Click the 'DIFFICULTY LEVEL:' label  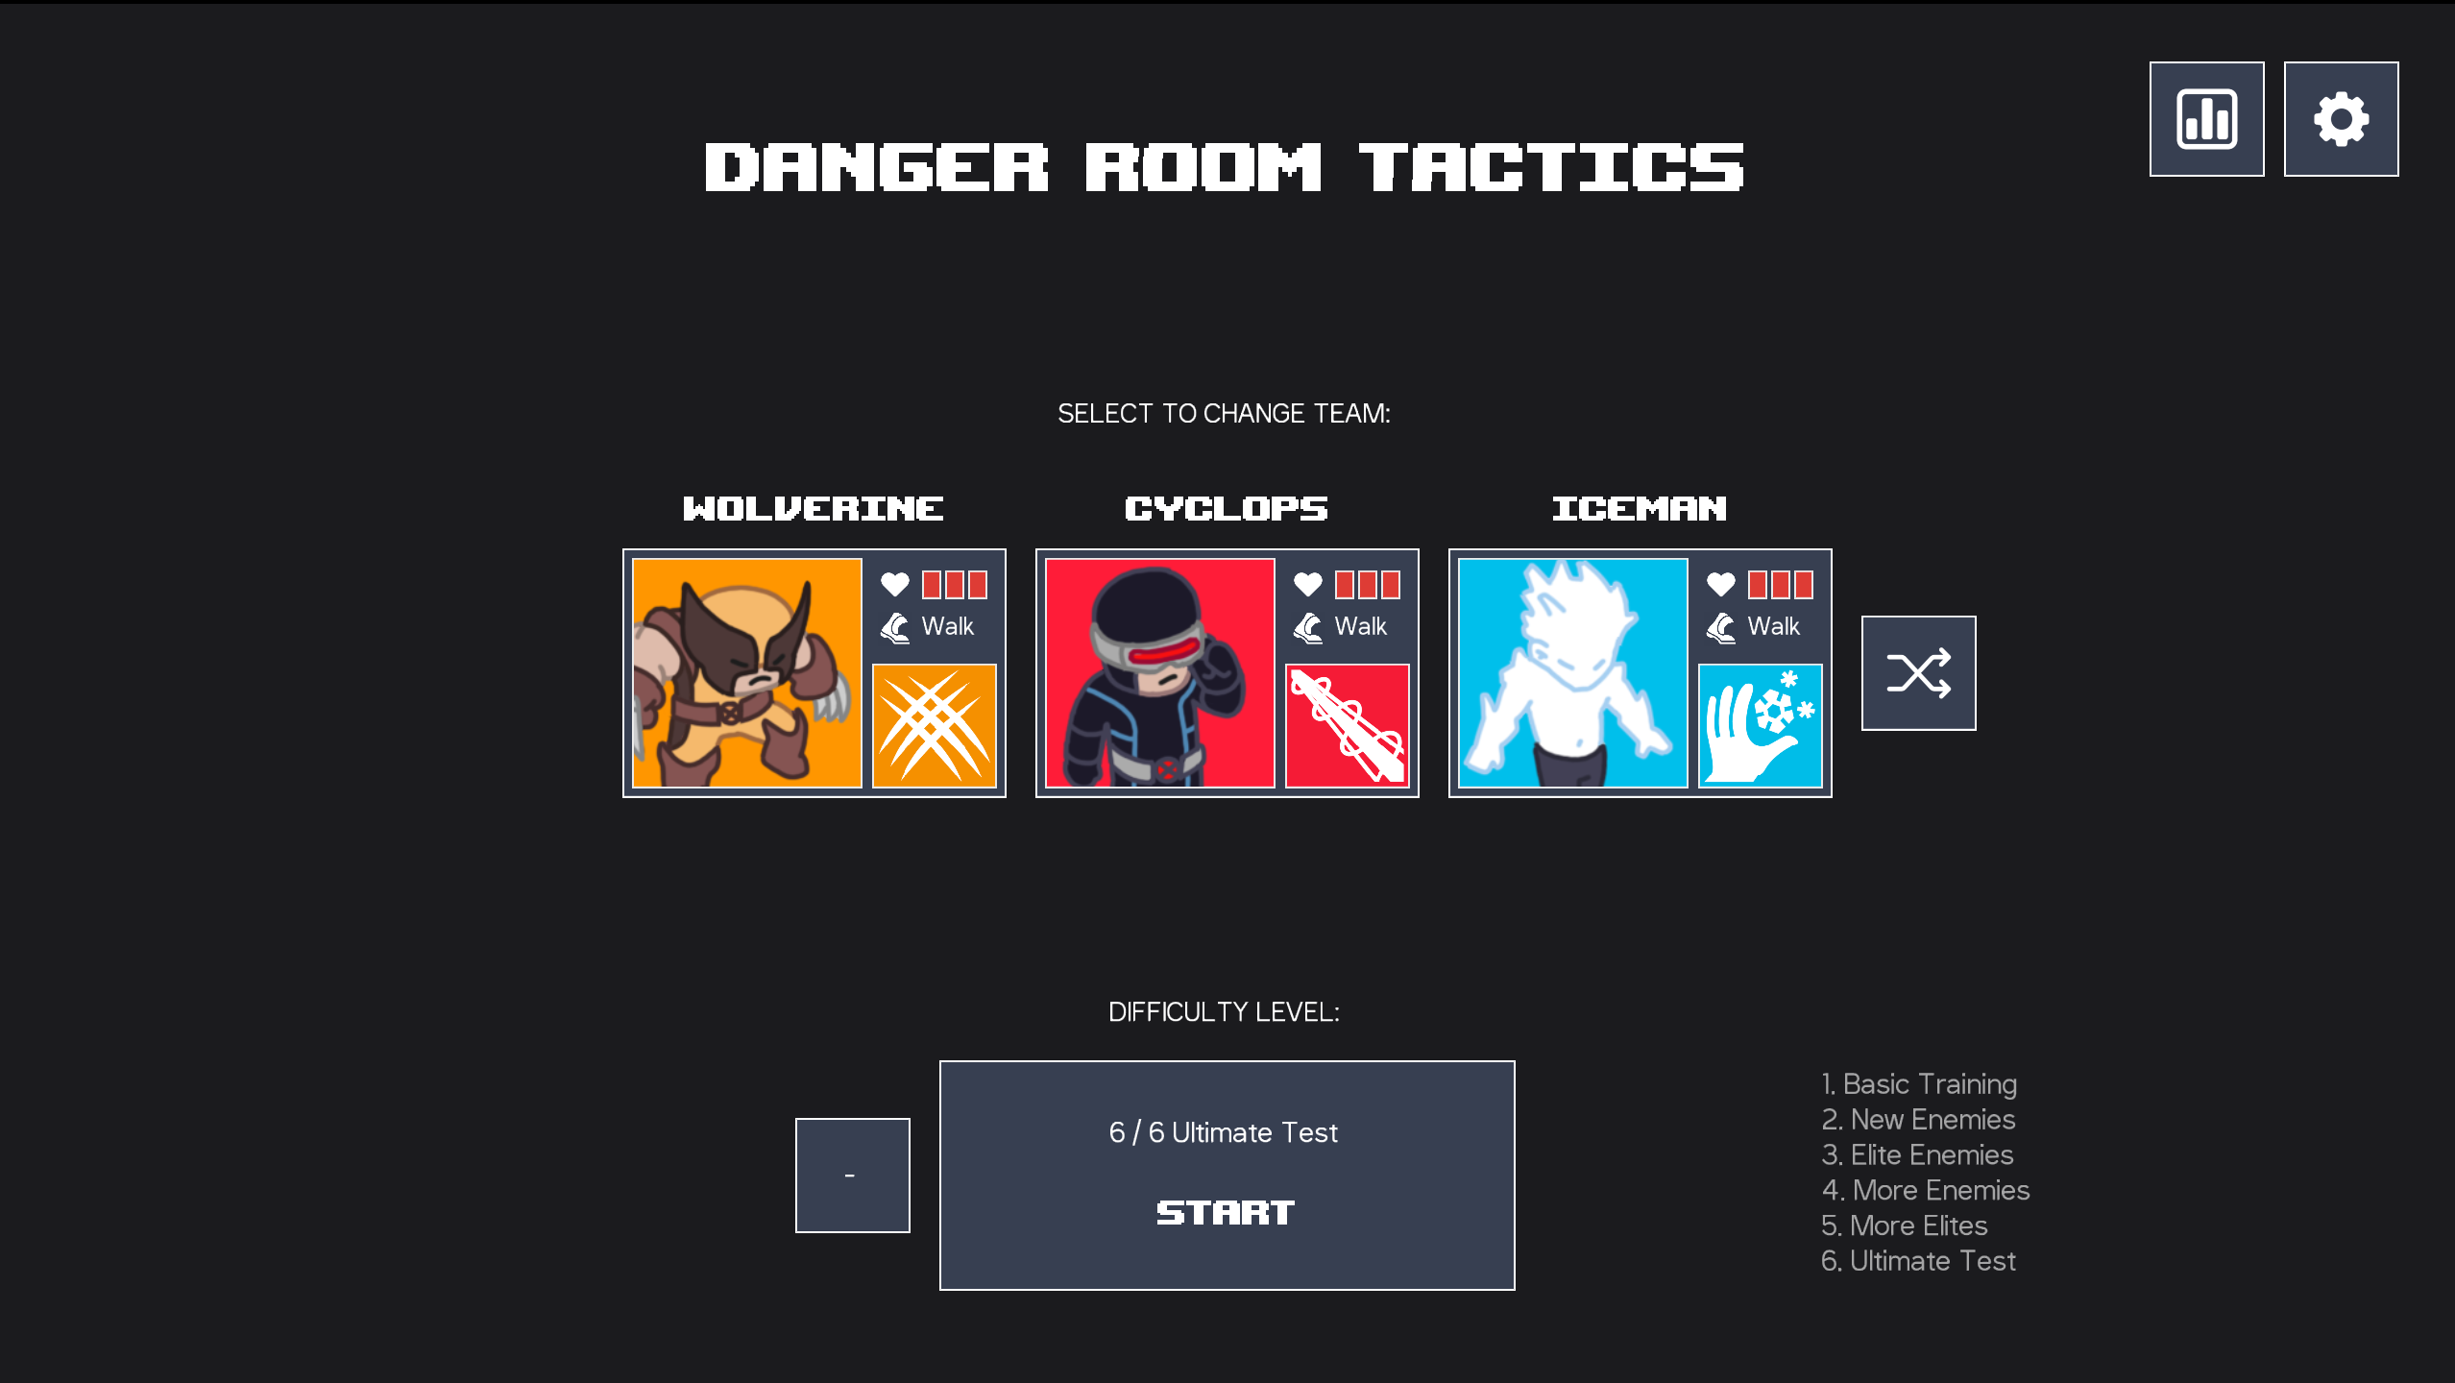coord(1224,1012)
